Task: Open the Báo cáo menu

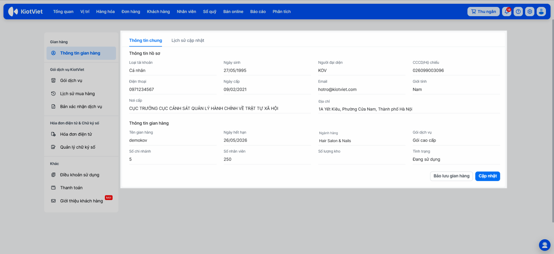Action: [x=258, y=12]
